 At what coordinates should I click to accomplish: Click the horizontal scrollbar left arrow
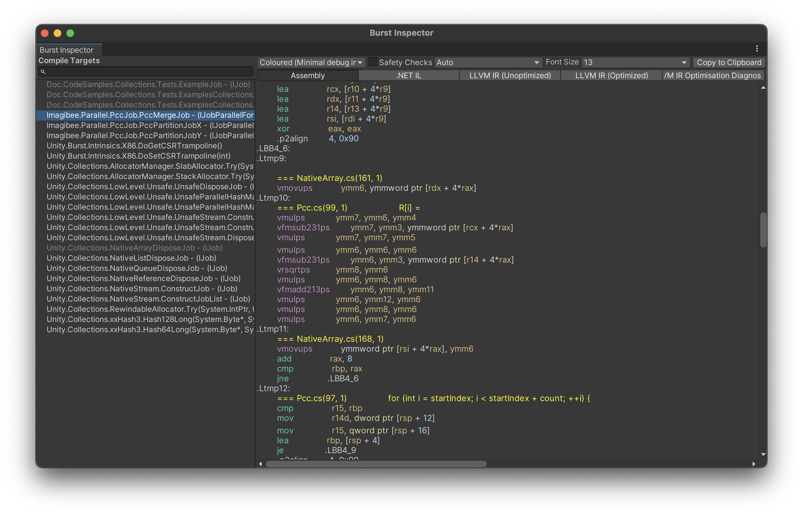tap(260, 464)
